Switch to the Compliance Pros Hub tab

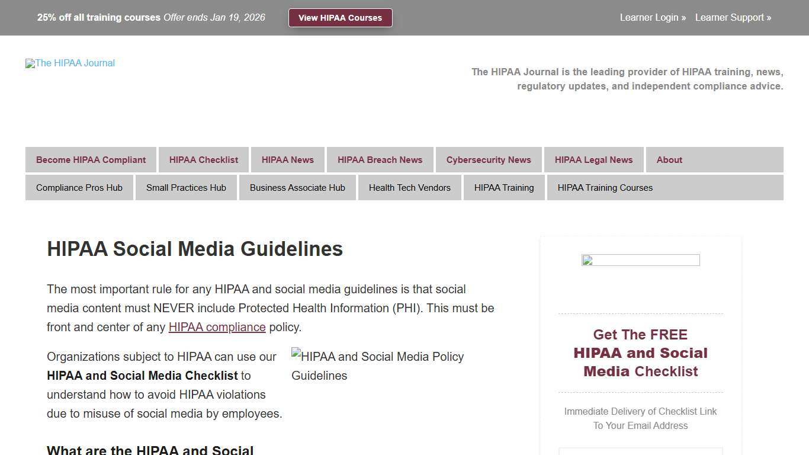pyautogui.click(x=79, y=187)
